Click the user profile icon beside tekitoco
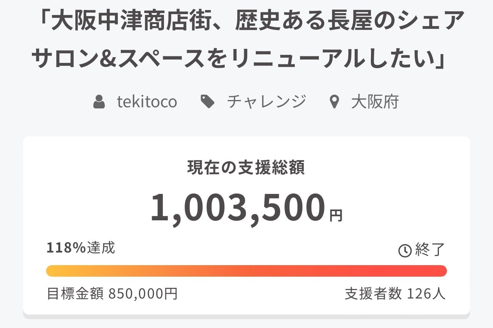Viewport: 493px width, 328px height. (x=99, y=102)
